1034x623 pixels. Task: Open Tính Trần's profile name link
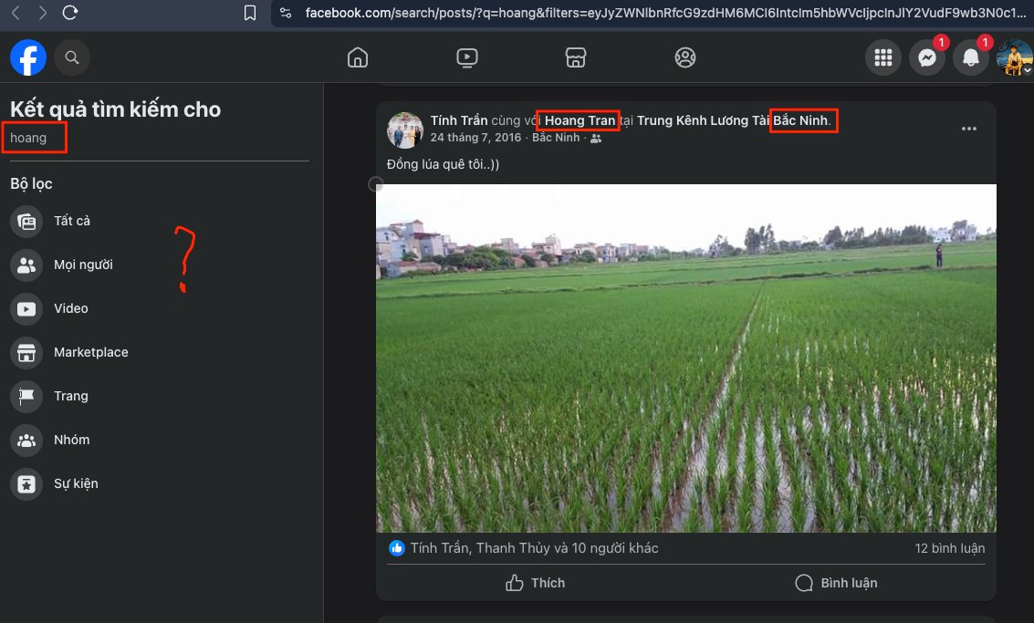coord(459,120)
